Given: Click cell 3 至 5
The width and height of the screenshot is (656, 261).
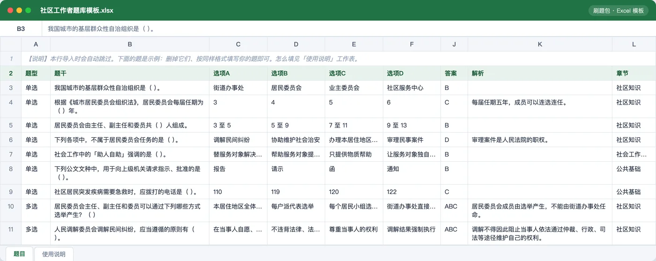Looking at the screenshot, I should 238,126.
